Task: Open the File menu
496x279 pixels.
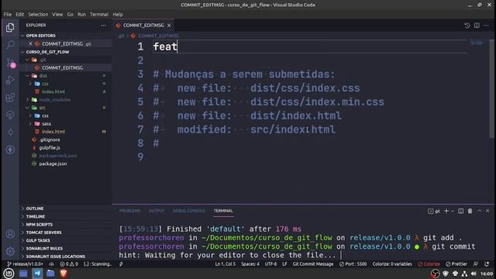Action: pos(7,14)
